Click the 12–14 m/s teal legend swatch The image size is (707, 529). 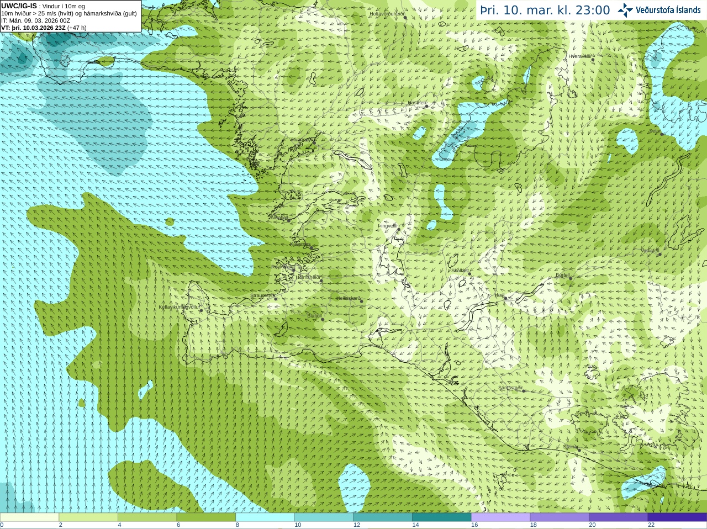pos(383,517)
